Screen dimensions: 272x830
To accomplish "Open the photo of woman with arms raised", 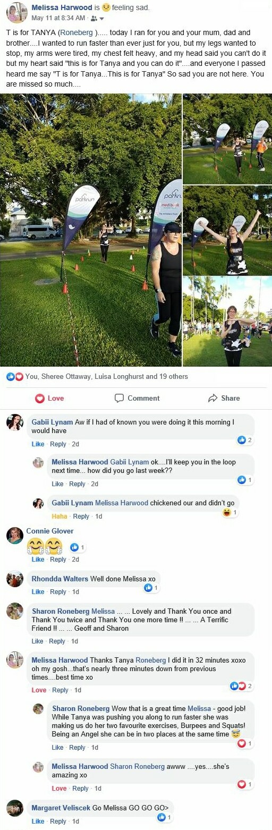I will [227, 230].
